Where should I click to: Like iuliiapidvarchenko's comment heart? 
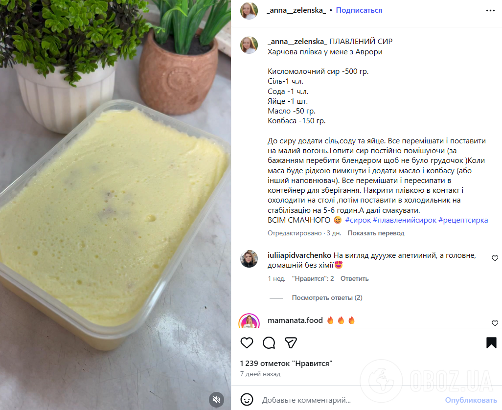pos(495,258)
